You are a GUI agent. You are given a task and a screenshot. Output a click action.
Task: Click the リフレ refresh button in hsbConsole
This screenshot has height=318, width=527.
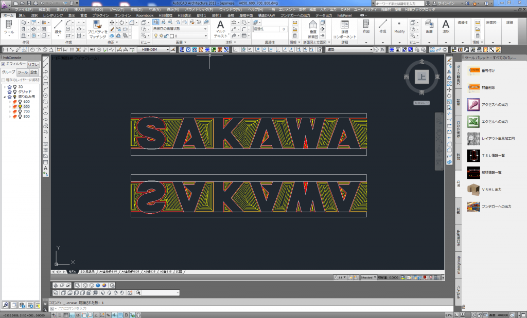[33, 64]
